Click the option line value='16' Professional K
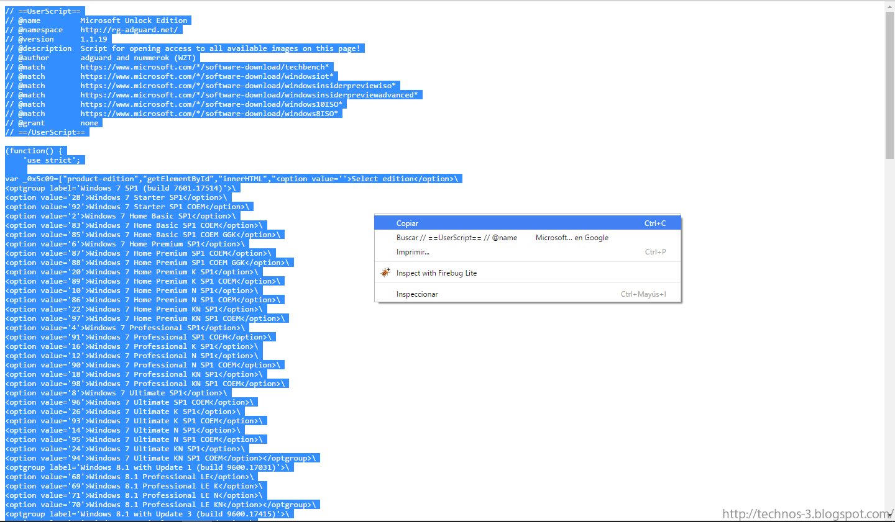The image size is (895, 522). tap(132, 346)
